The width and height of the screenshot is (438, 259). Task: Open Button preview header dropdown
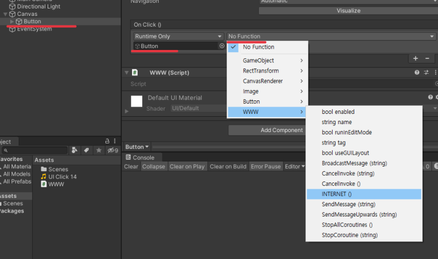pyautogui.click(x=137, y=147)
